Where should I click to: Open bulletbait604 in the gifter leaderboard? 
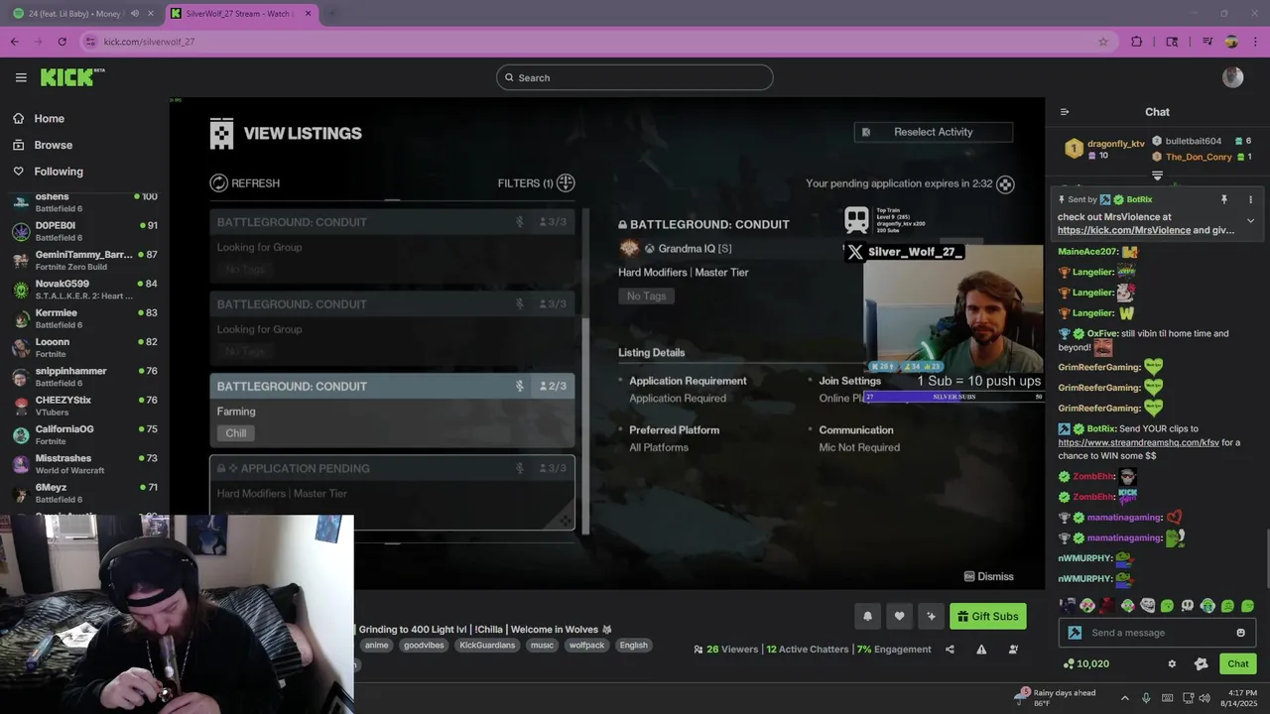(1193, 141)
